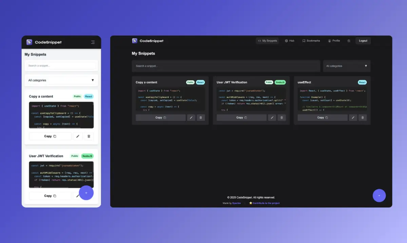Click the Logout button
407x243 pixels.
click(x=363, y=41)
